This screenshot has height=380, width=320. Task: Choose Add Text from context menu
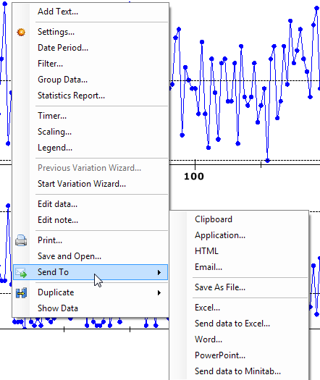(x=58, y=12)
